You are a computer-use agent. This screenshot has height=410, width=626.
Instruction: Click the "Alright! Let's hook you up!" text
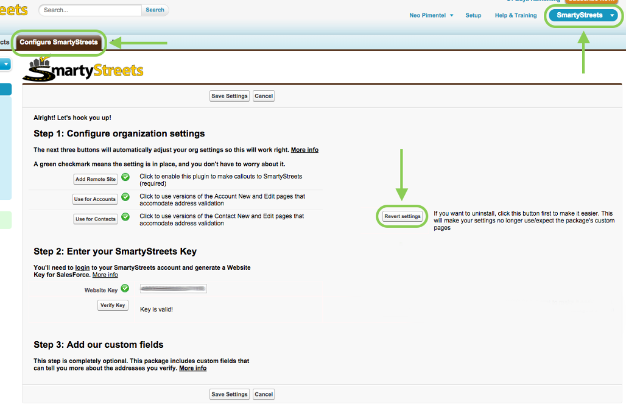[72, 118]
